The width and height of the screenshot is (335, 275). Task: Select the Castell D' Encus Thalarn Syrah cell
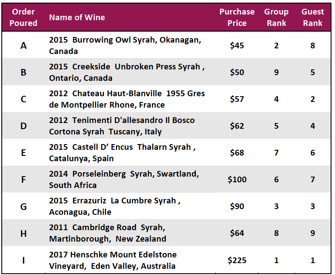122,152
